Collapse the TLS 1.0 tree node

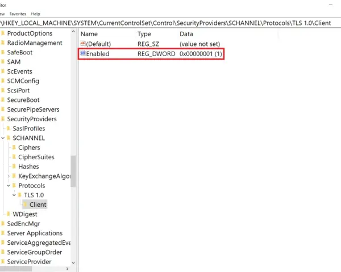click(x=14, y=195)
